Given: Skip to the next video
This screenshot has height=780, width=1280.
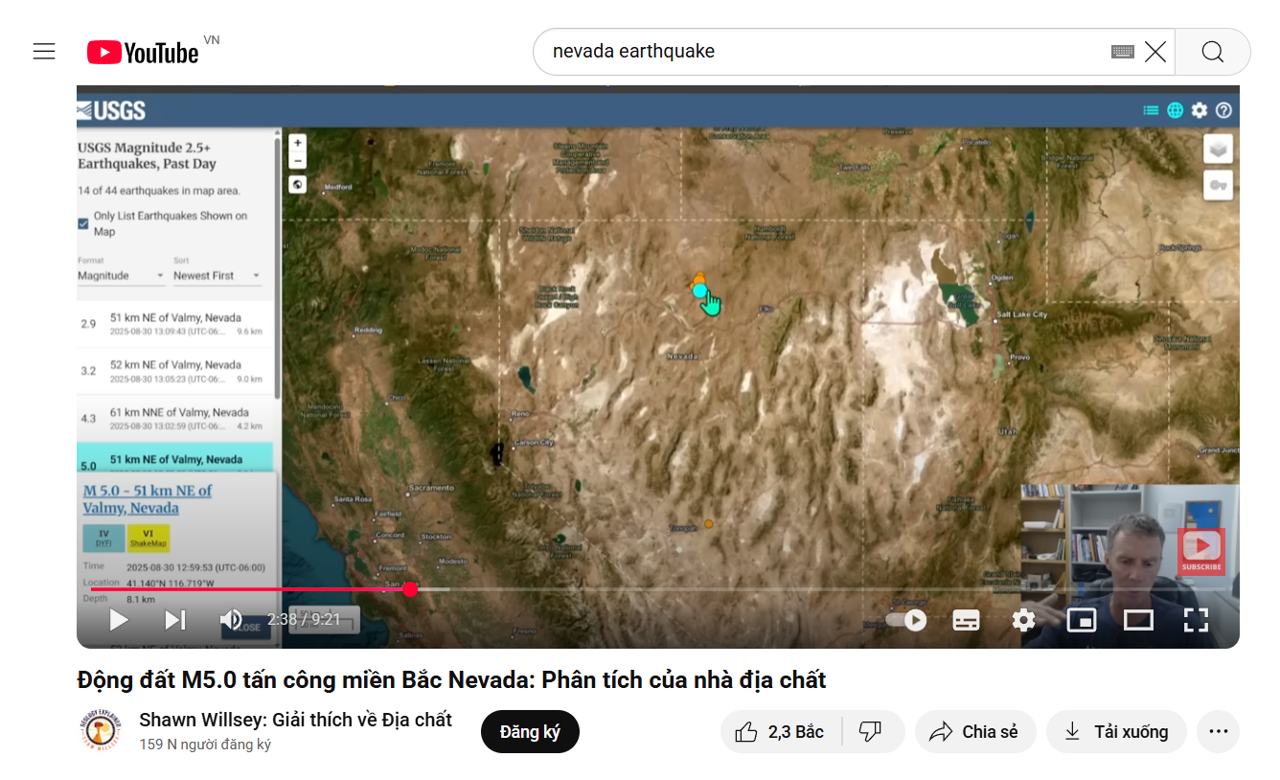Looking at the screenshot, I should pyautogui.click(x=175, y=620).
